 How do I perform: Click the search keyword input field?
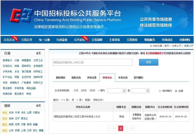[x=92, y=62]
